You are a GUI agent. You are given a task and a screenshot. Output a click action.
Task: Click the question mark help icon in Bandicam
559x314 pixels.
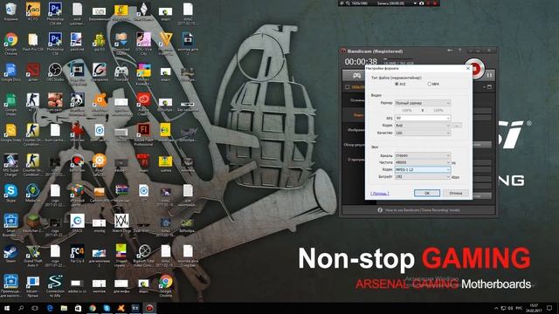point(460,51)
